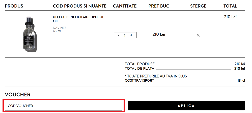Viewport: 252px width, 113px height.
Task: Focus the Cod Voucher input field
Action: pyautogui.click(x=63, y=106)
